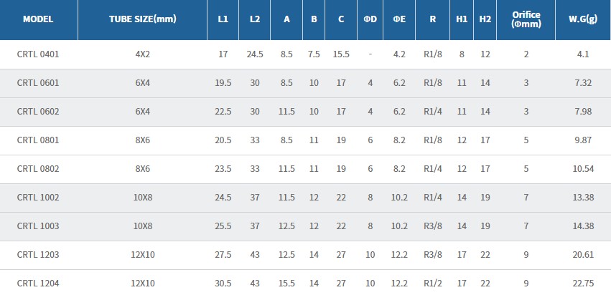611x295 pixels.
Task: Select the CRTL 0602 model row
Action: click(38, 111)
